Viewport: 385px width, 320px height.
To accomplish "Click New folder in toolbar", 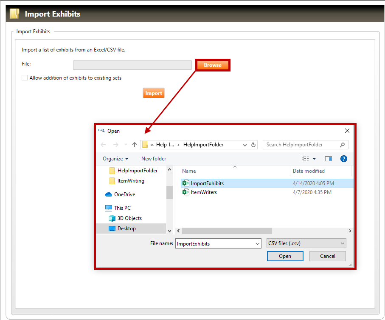I will click(x=154, y=159).
